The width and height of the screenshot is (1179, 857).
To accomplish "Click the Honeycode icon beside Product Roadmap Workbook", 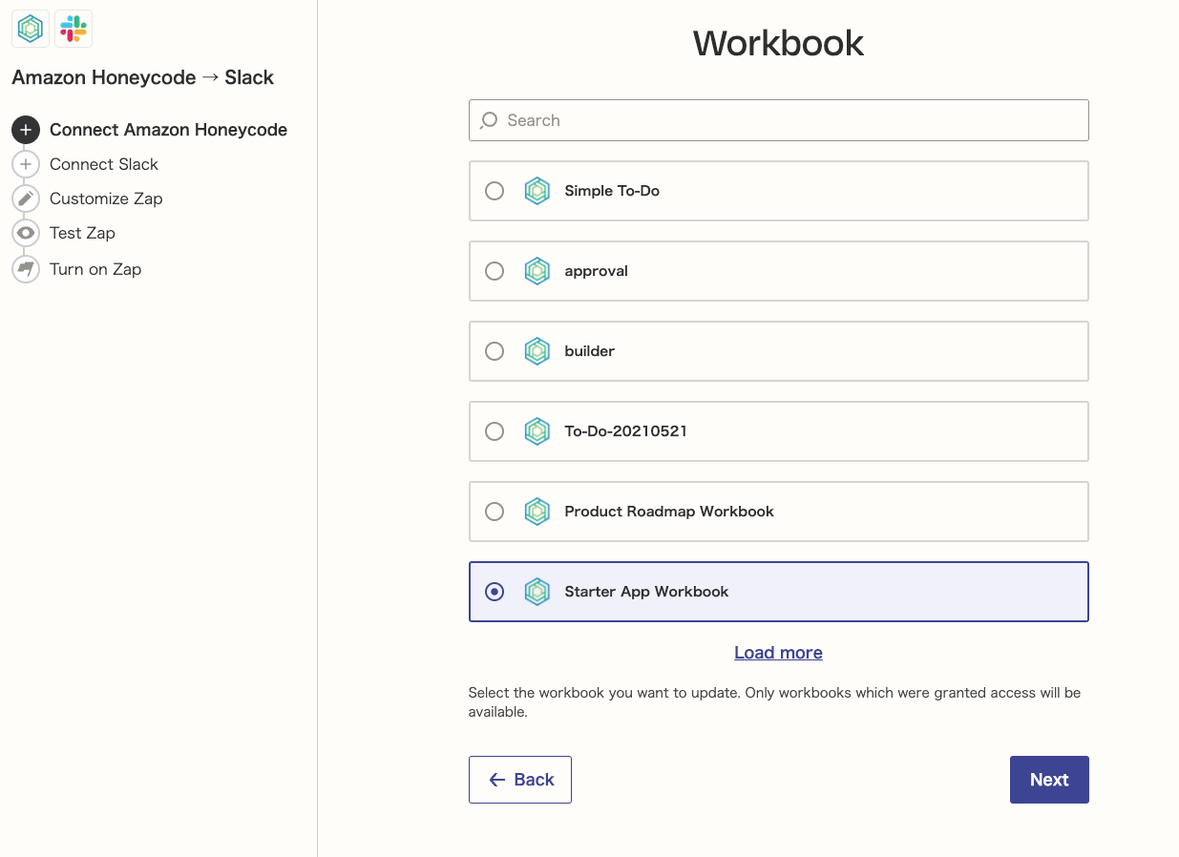I will point(537,512).
